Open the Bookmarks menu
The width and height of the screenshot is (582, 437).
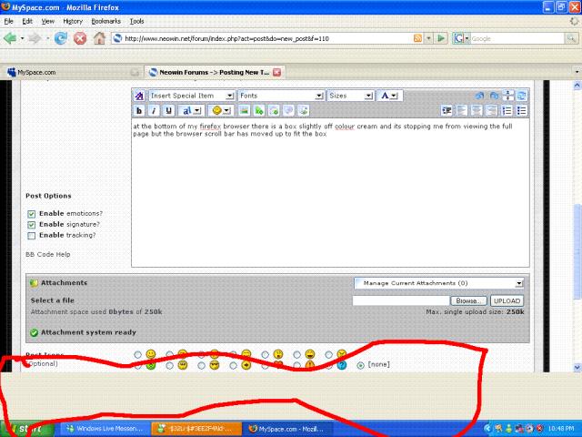[105, 21]
